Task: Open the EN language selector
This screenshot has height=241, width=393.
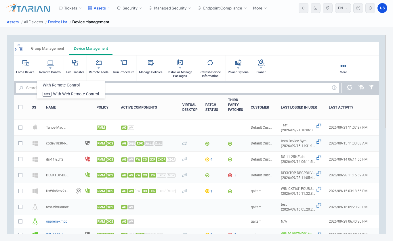Action: 343,8
